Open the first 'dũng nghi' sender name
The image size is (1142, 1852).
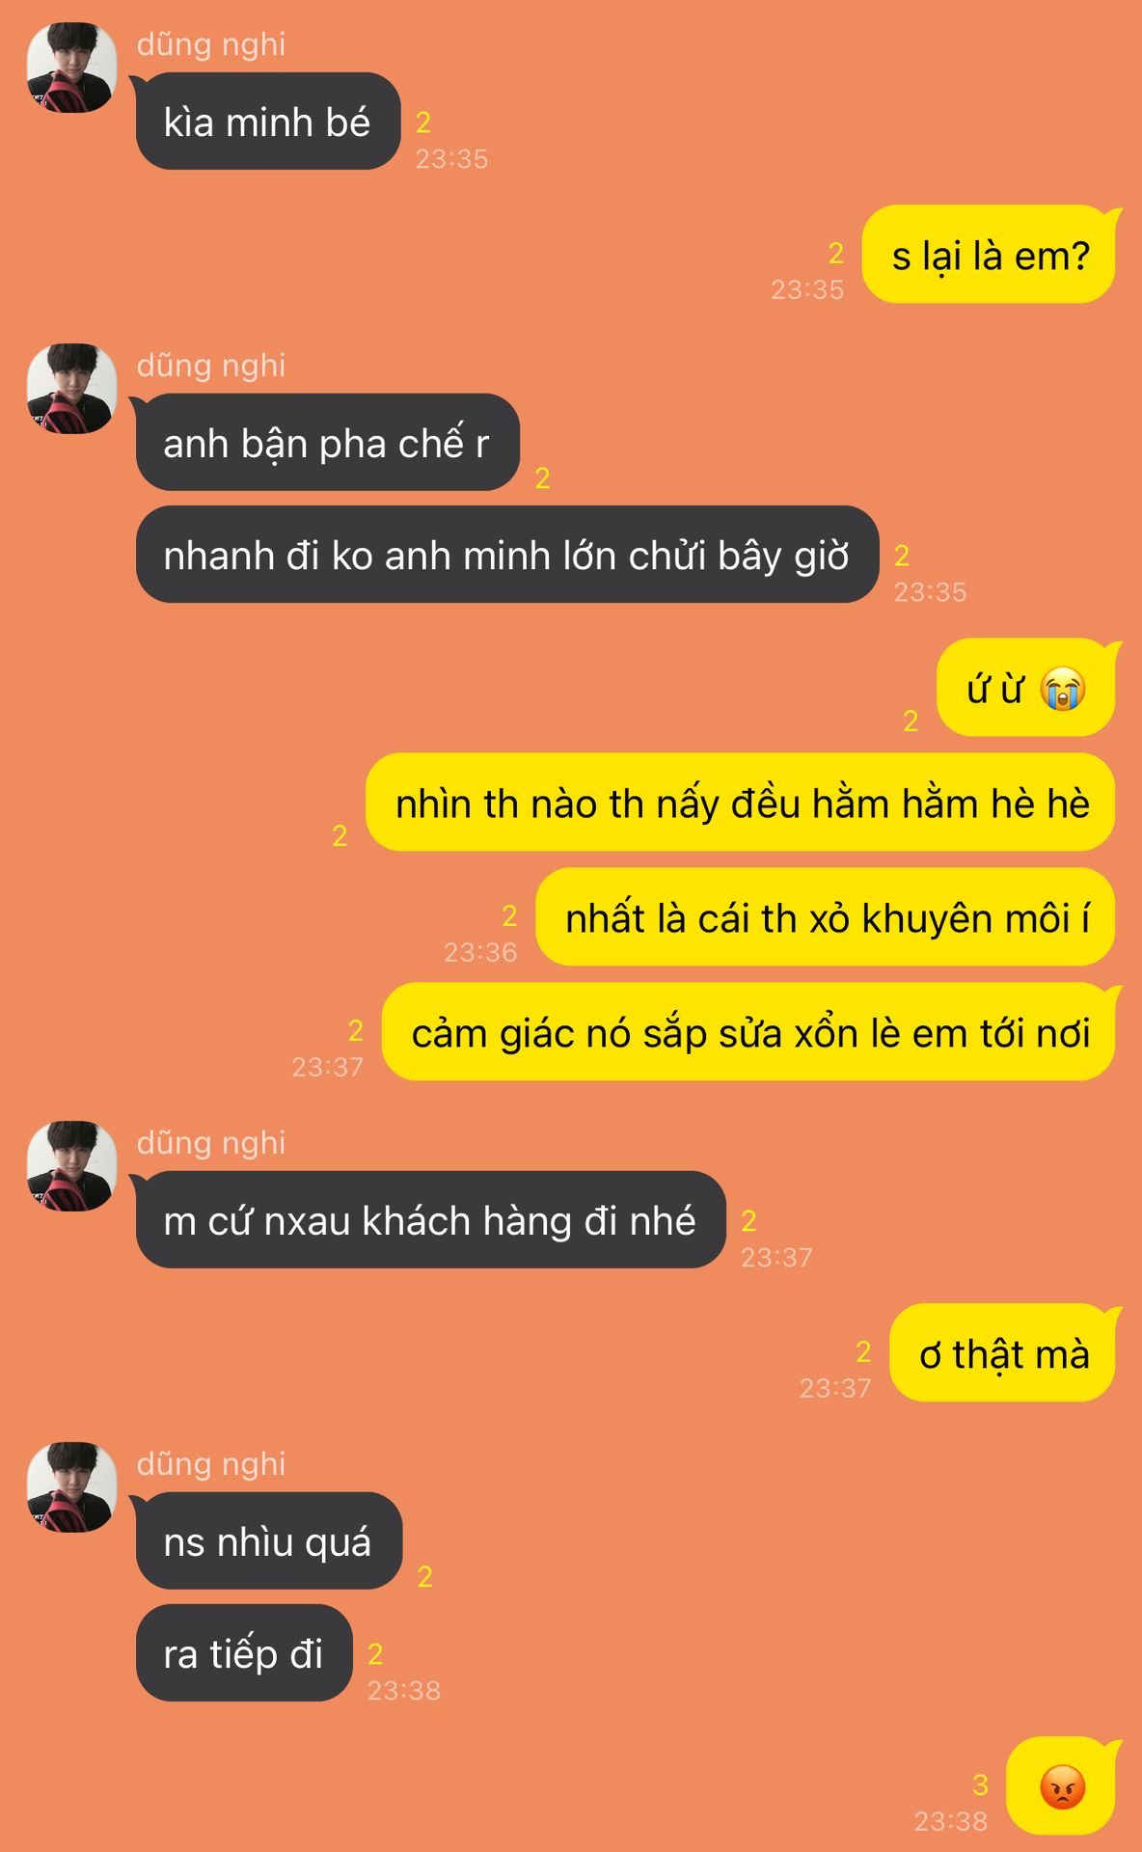[211, 44]
